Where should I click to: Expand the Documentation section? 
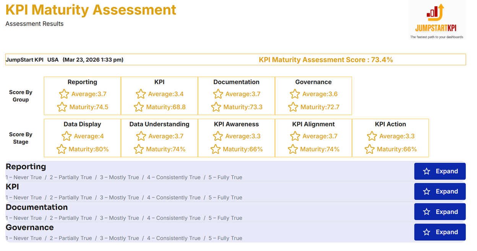tap(440, 212)
